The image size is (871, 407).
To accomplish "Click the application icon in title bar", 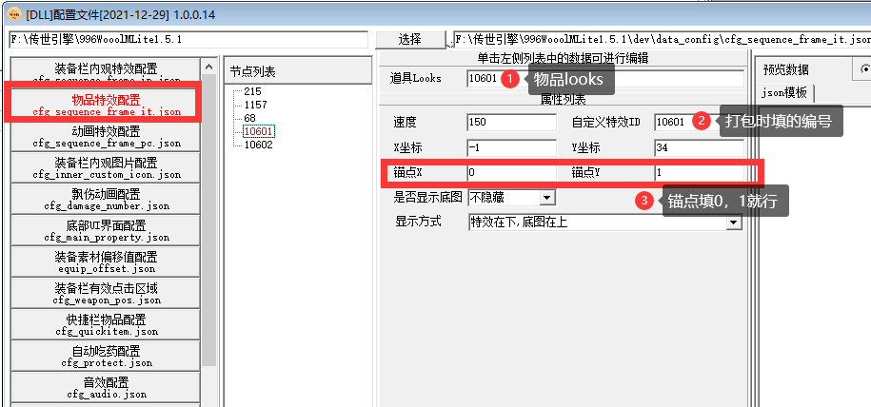I will [12, 13].
